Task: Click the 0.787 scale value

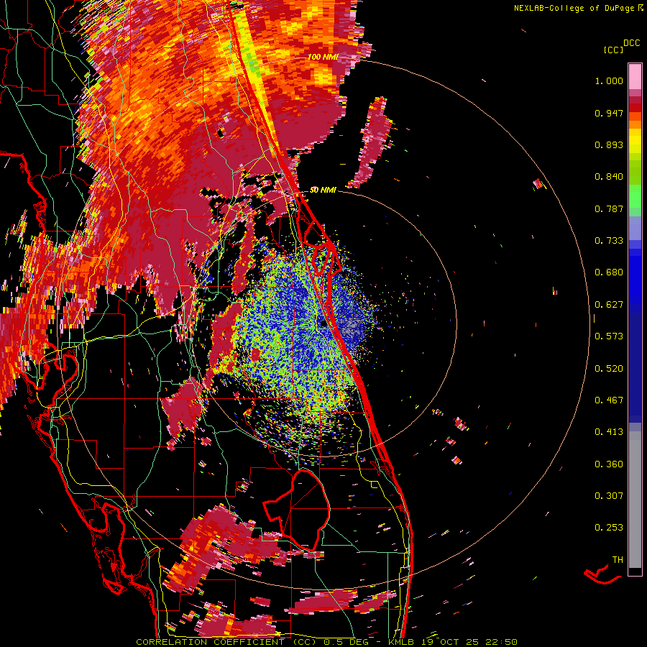Action: coord(609,208)
